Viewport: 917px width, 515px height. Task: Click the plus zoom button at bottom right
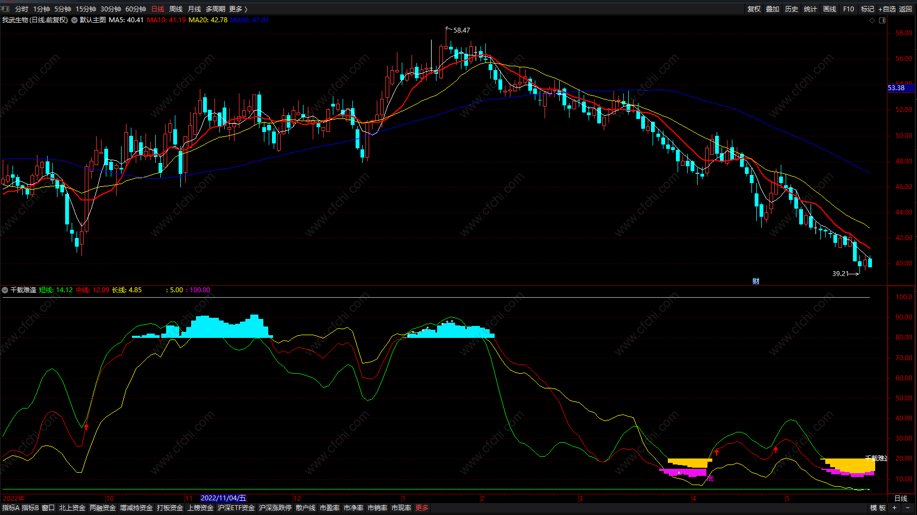pos(894,507)
